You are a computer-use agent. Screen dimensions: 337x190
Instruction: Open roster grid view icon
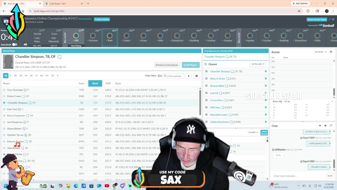(331, 52)
